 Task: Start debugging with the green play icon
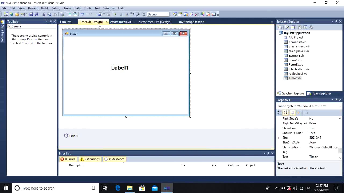(115, 14)
